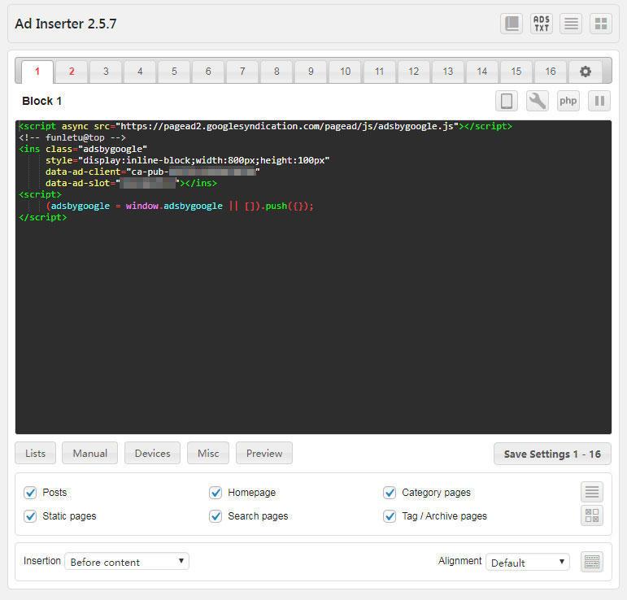Screen dimensions: 627x600
Task: Click the Manual button
Action: pos(90,454)
